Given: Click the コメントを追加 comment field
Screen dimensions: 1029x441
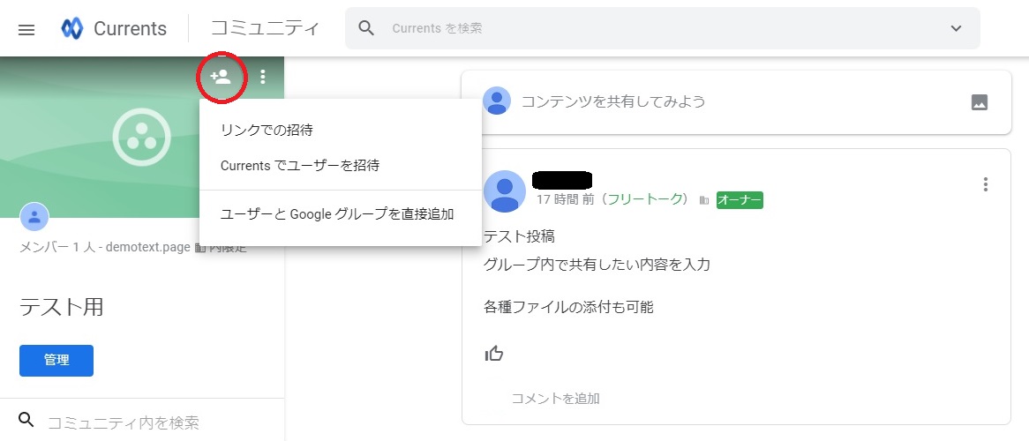Looking at the screenshot, I should [x=556, y=399].
